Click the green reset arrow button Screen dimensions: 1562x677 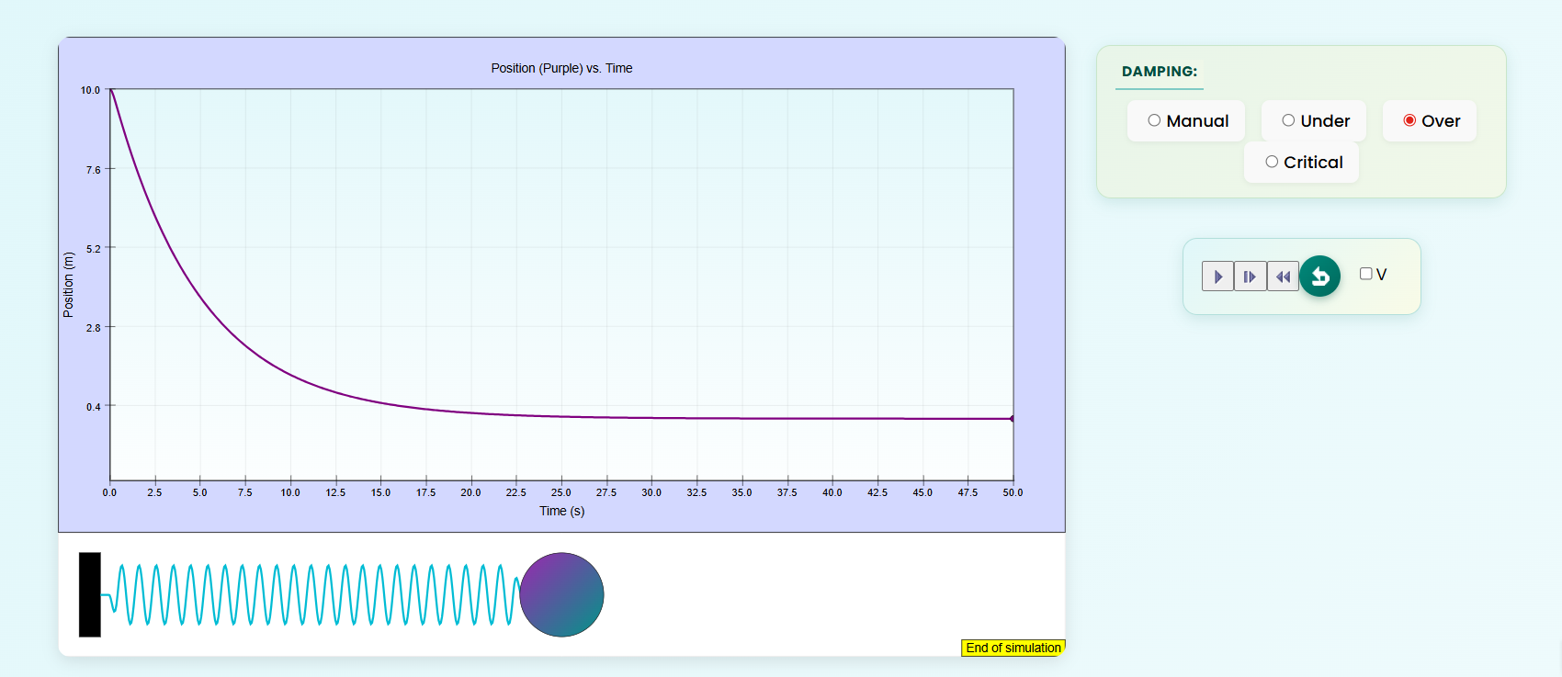1320,276
